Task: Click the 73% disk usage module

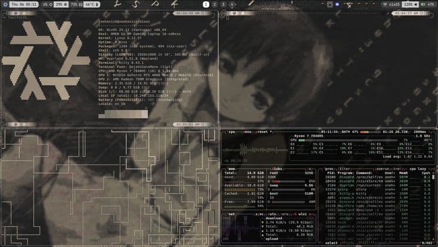Action: [x=73, y=4]
